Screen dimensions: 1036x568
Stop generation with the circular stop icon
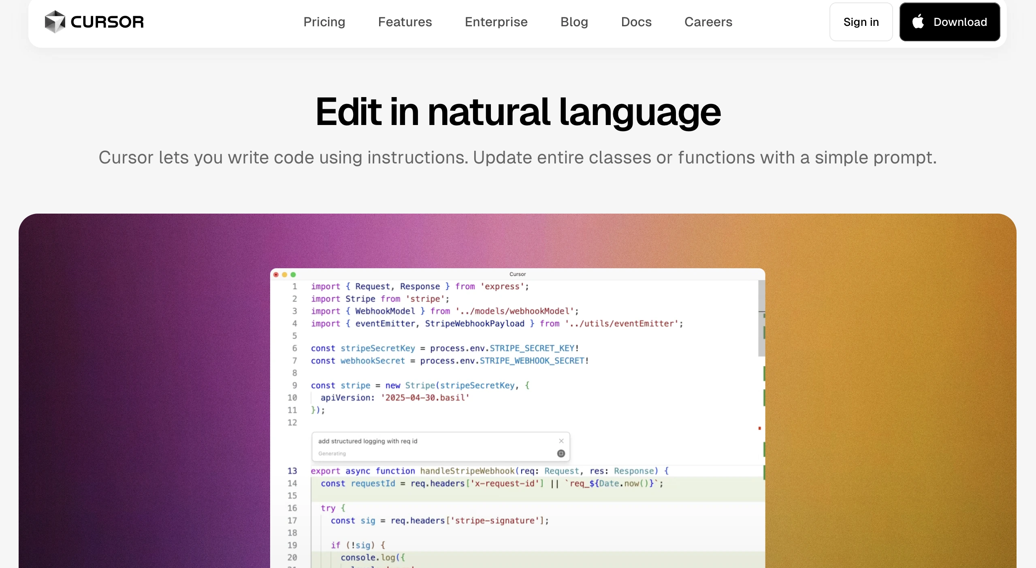(x=561, y=454)
